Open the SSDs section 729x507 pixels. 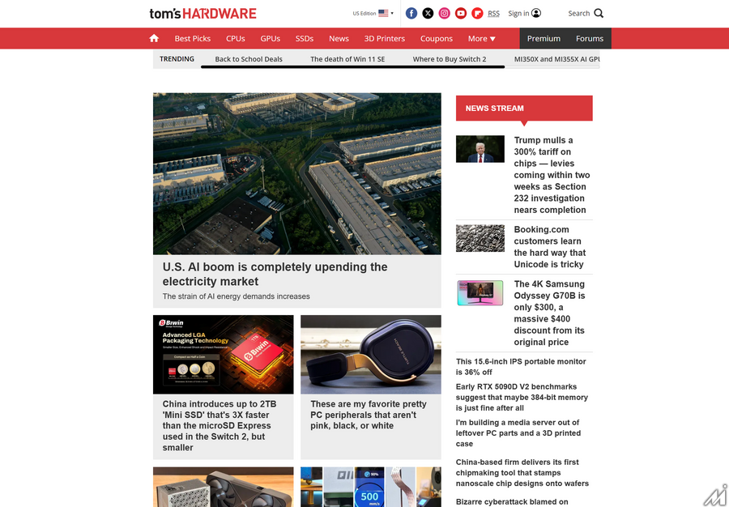(305, 39)
